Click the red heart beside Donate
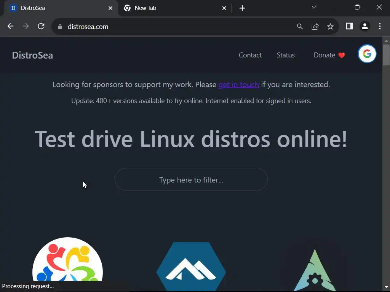Image resolution: width=390 pixels, height=292 pixels. 342,55
